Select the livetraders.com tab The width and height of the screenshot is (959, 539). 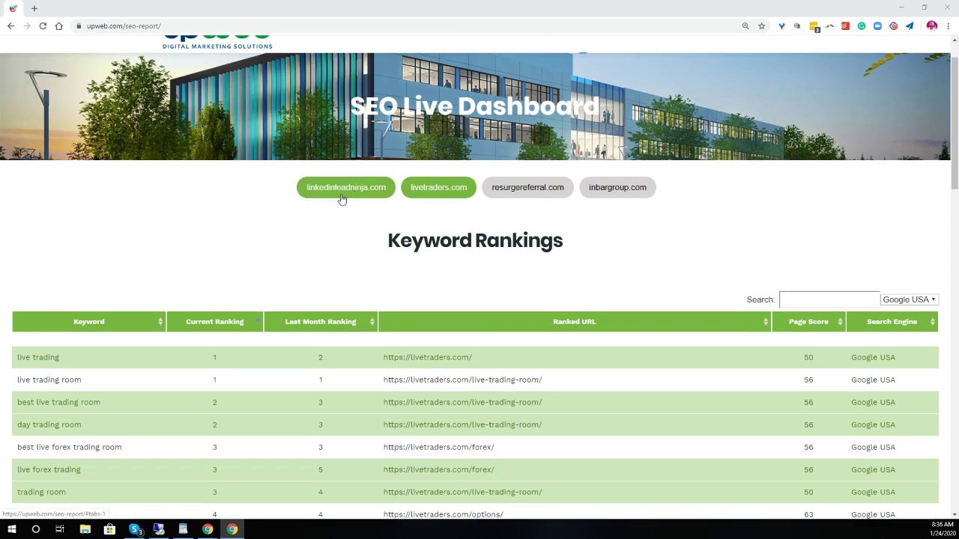coord(438,187)
